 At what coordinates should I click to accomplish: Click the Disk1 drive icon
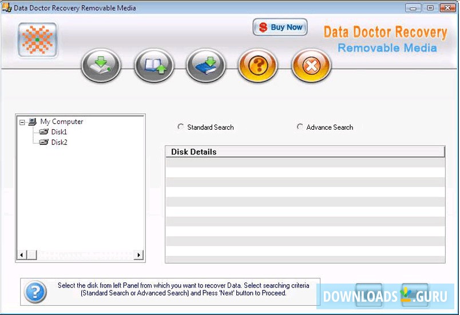click(x=43, y=132)
